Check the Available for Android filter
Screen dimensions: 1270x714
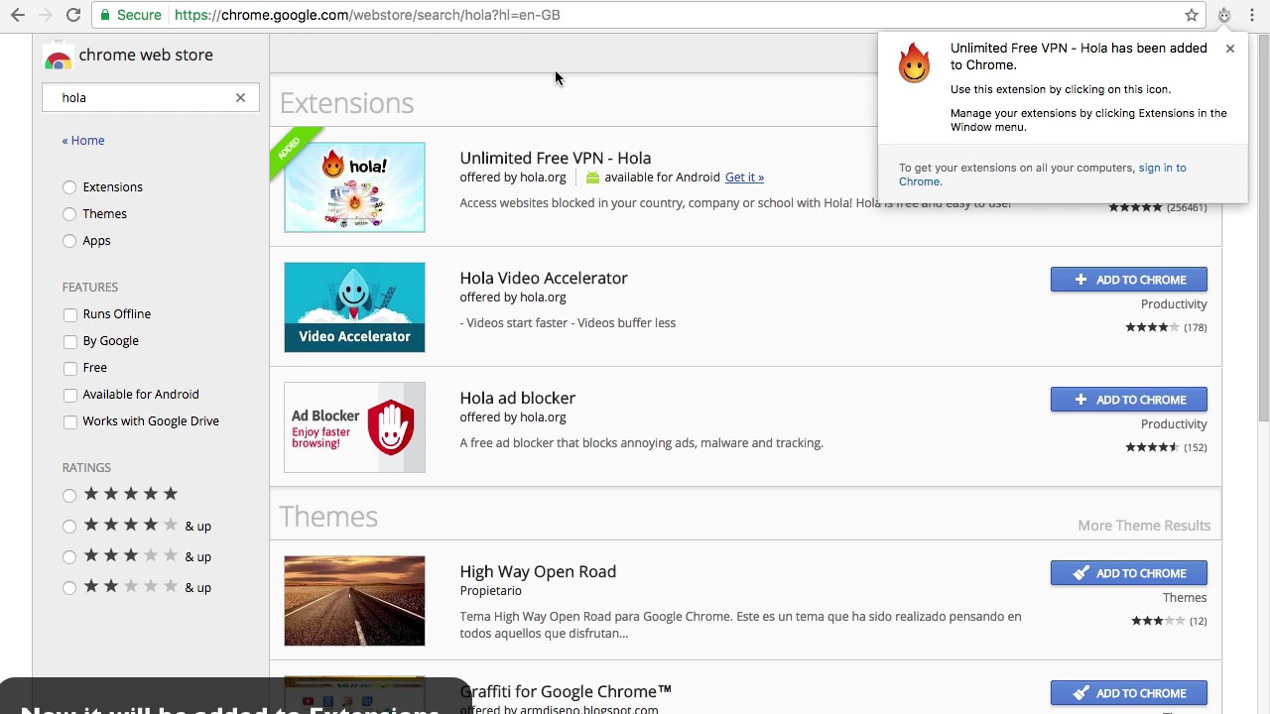pos(70,395)
